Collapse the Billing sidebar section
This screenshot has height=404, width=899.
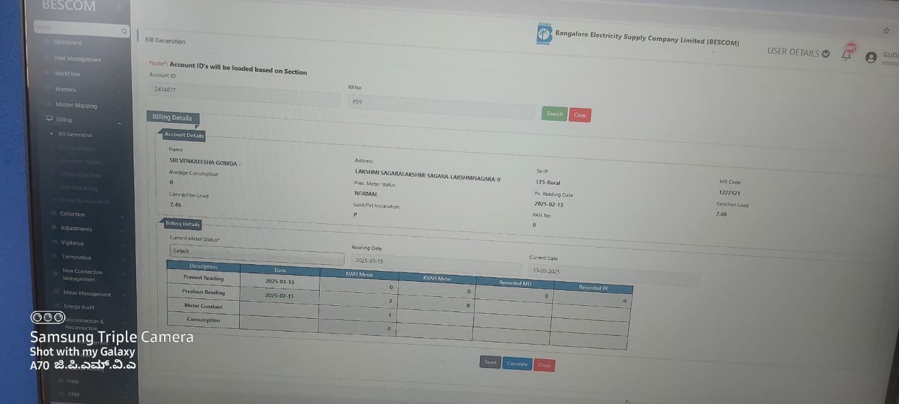click(x=120, y=123)
